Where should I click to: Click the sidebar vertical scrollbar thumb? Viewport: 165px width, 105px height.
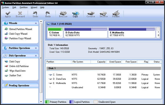pyautogui.click(x=41, y=58)
